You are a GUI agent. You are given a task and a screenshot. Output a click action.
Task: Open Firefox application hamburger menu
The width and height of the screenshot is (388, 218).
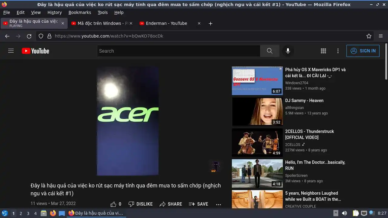(x=381, y=36)
